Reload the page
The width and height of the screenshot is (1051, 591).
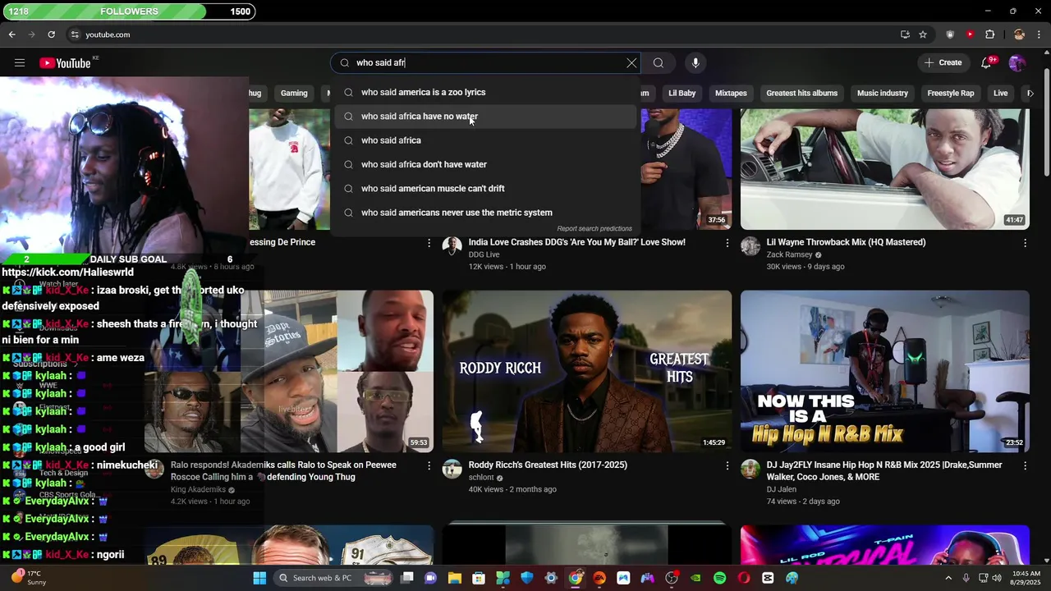pos(51,34)
